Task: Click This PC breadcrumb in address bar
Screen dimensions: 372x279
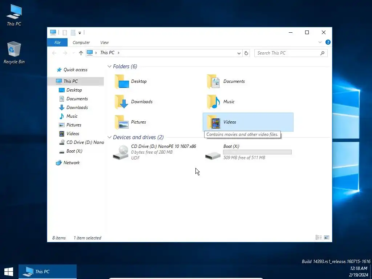Action: [107, 53]
